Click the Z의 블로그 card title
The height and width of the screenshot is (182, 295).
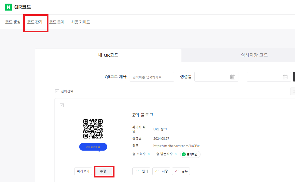143,115
